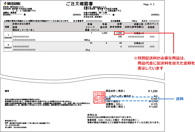The image size is (195, 132).
Task: Click the total weight value 708 g
Action: pos(134,21)
